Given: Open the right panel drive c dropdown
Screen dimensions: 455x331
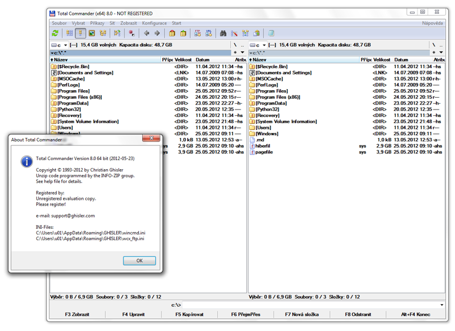Looking at the screenshot, I should [258, 45].
